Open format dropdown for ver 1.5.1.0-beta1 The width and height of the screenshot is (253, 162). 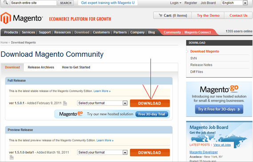[x=102, y=152]
